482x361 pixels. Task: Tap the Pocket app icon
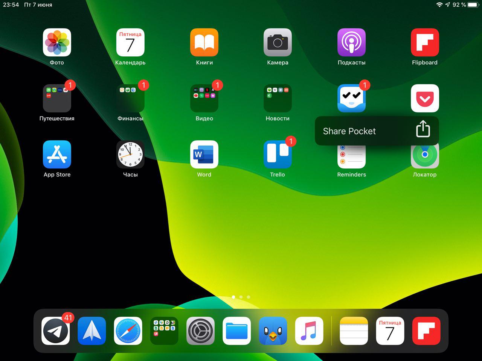point(425,98)
